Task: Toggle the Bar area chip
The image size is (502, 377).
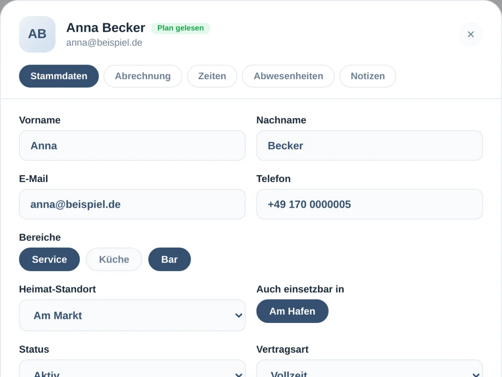Action: (169, 259)
